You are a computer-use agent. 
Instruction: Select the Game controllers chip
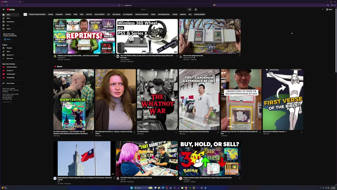[x=100, y=14]
